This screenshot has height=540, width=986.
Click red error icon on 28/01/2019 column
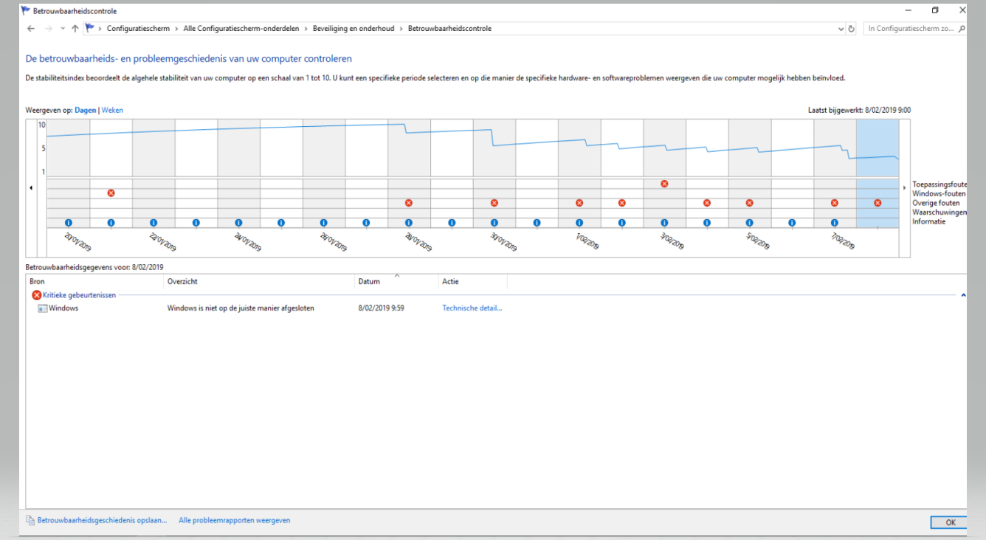(x=409, y=203)
